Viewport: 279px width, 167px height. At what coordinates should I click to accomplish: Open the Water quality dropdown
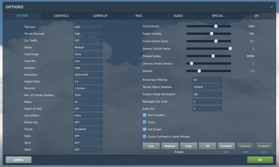tap(88, 47)
